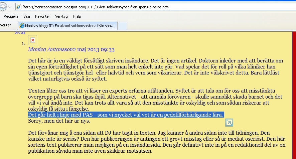Select the Monicas blogg III tab
The image size is (296, 159).
(x=68, y=26)
